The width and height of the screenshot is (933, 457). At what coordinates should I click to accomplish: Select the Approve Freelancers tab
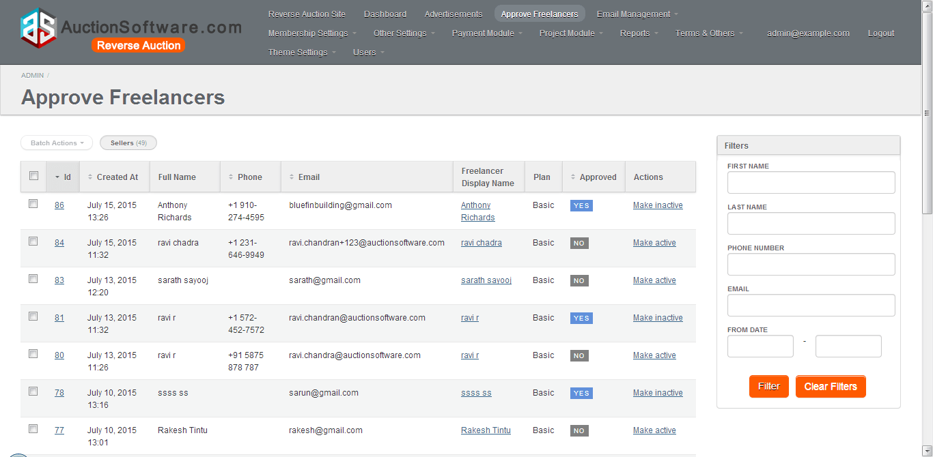[x=540, y=14]
